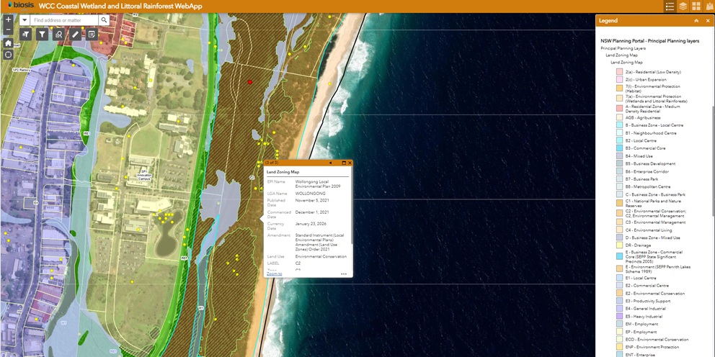Click legend heading 'Principal Planning Layers'
This screenshot has height=357, width=715.
point(623,48)
